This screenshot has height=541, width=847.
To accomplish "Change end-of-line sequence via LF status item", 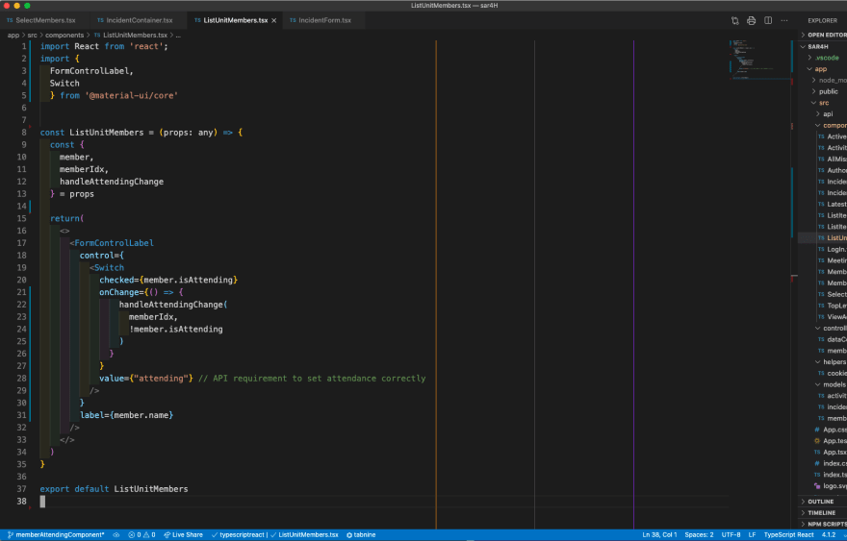I will tap(752, 534).
